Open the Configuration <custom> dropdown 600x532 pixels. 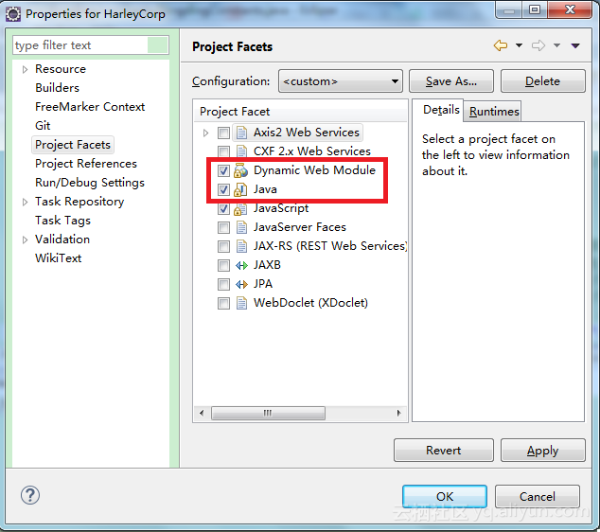(341, 81)
